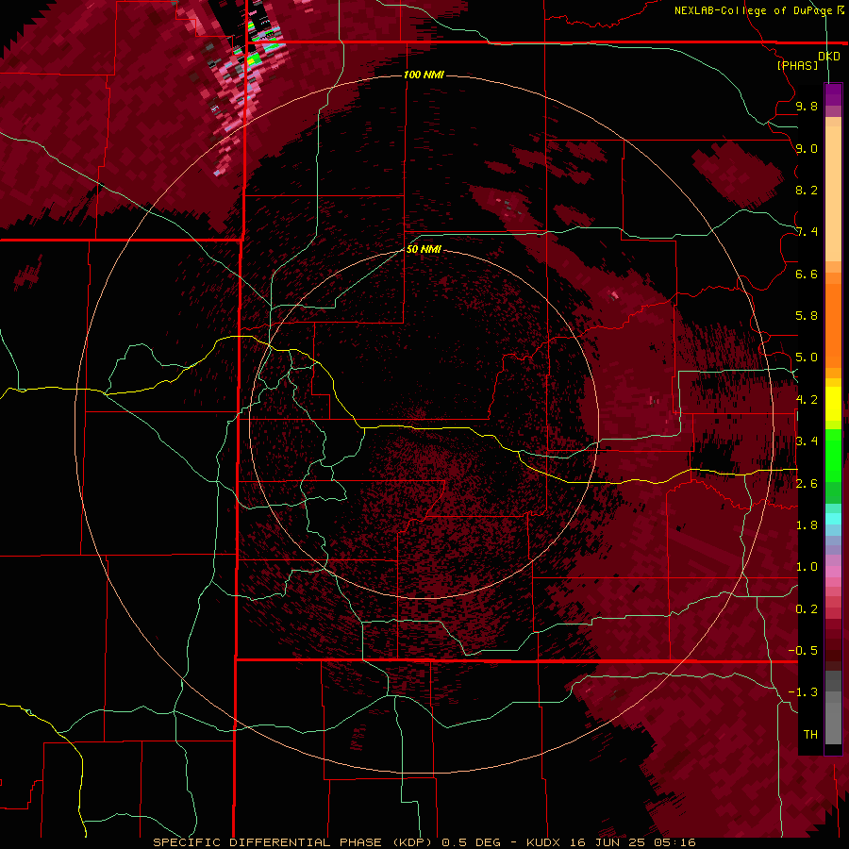The image size is (849, 849).
Task: Click the -0.5 value on the color scale
Action: [803, 651]
